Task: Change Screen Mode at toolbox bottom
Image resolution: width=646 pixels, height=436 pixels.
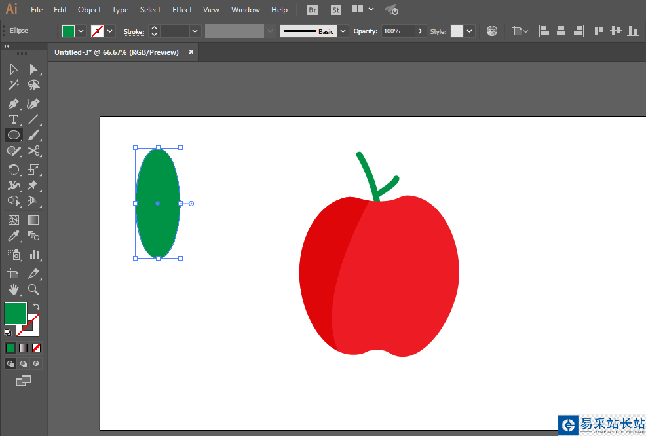Action: [x=24, y=381]
